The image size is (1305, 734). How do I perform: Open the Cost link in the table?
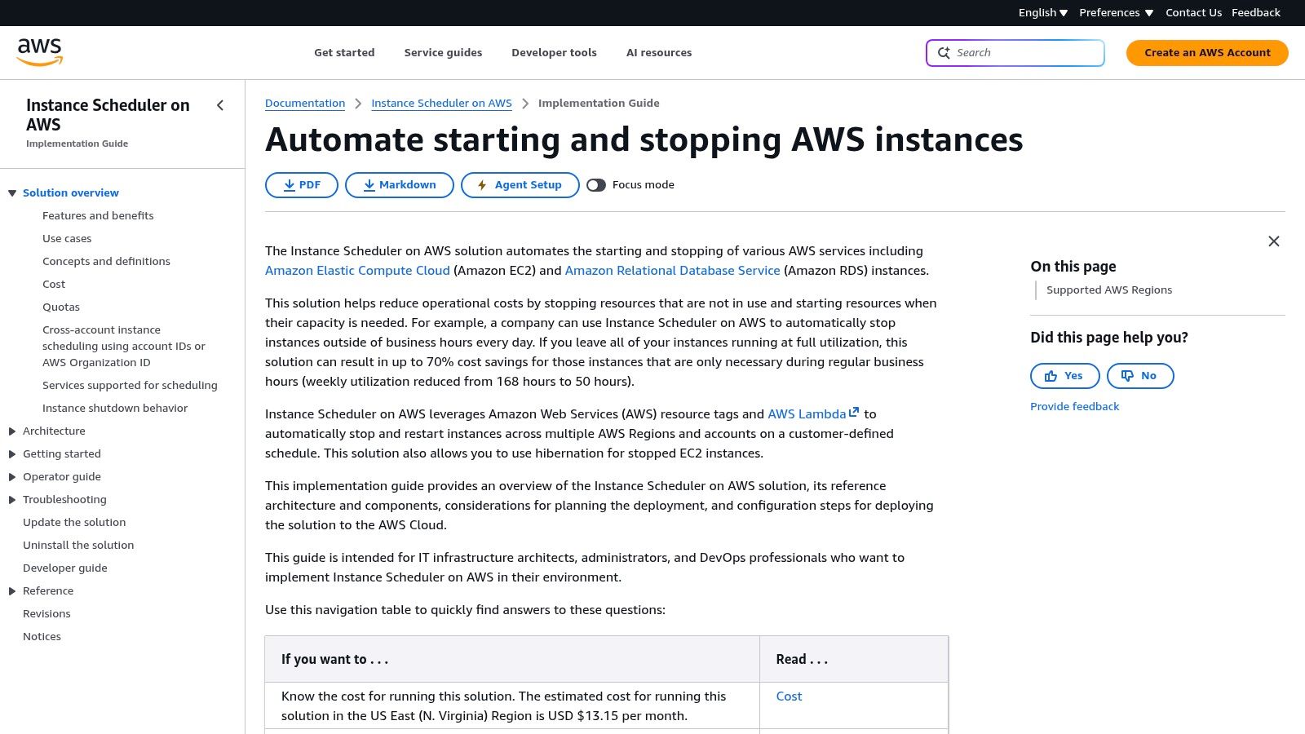point(789,696)
